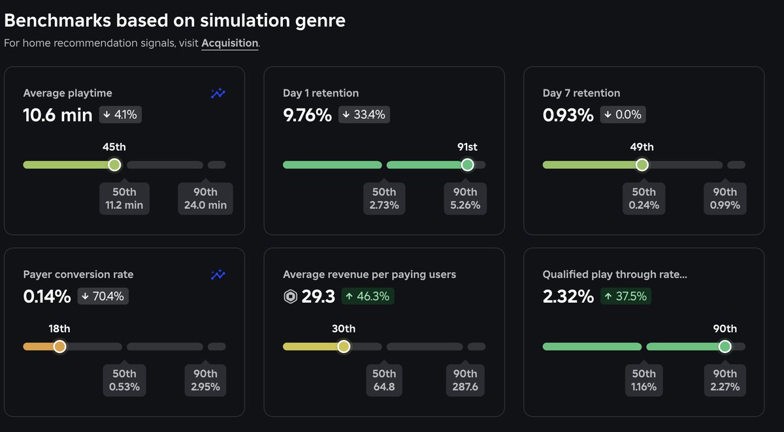The image size is (784, 432).
Task: Click the 90th 287.6 benchmark label
Action: tap(465, 380)
